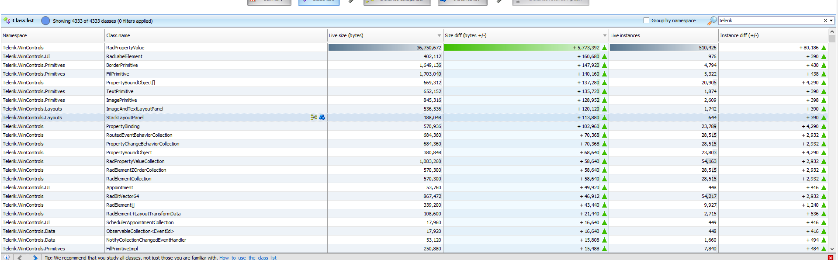Open instance categorizer for StackLayoutPanel row
This screenshot has height=260, width=838.
(314, 118)
